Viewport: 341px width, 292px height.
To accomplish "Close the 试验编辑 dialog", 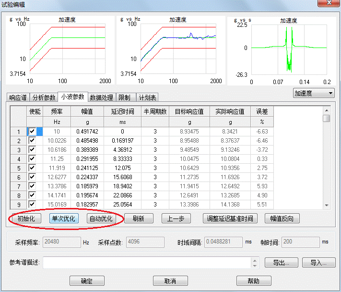I will tap(329, 3).
